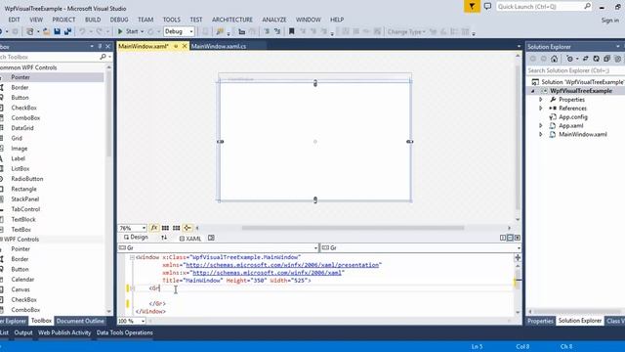
Task: Click the pin icon on Toolbox panel
Action: [x=100, y=47]
